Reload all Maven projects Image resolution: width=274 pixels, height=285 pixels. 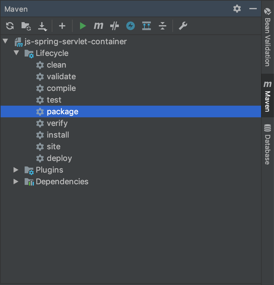coord(10,26)
